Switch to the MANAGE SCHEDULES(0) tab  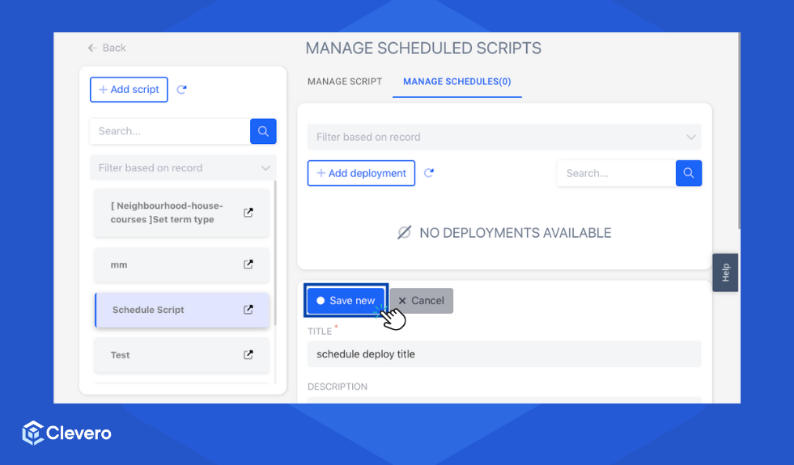(456, 82)
